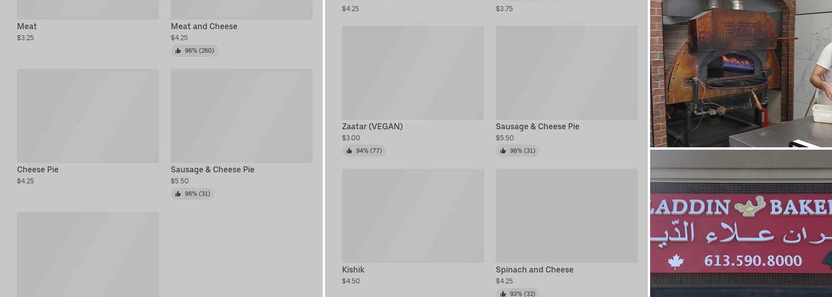This screenshot has height=297, width=832.
Task: Click the Zaatar (VEGAN) image placeholder
Action: pos(412,72)
